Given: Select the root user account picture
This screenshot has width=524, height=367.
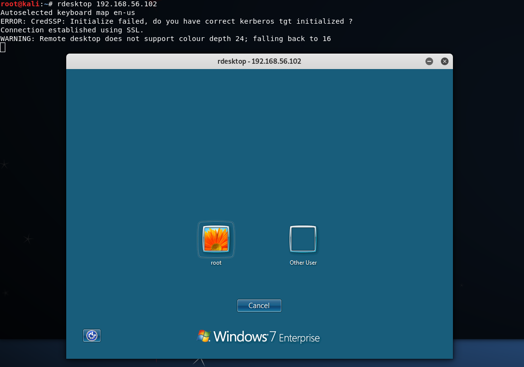Looking at the screenshot, I should (x=216, y=239).
